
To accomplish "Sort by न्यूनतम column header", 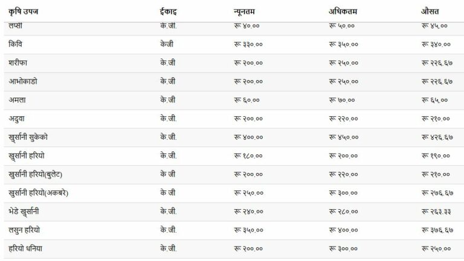I will [244, 11].
